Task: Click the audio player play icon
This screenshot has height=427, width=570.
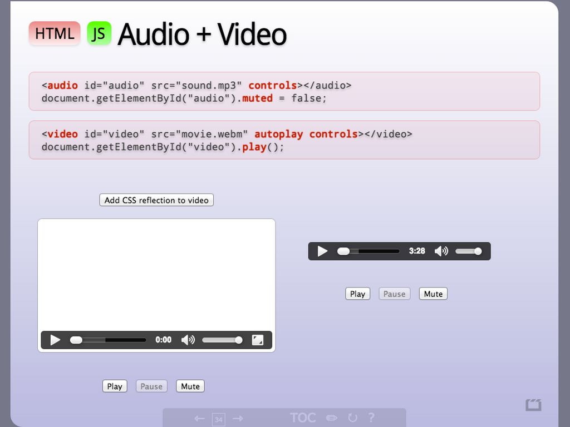Action: (322, 251)
